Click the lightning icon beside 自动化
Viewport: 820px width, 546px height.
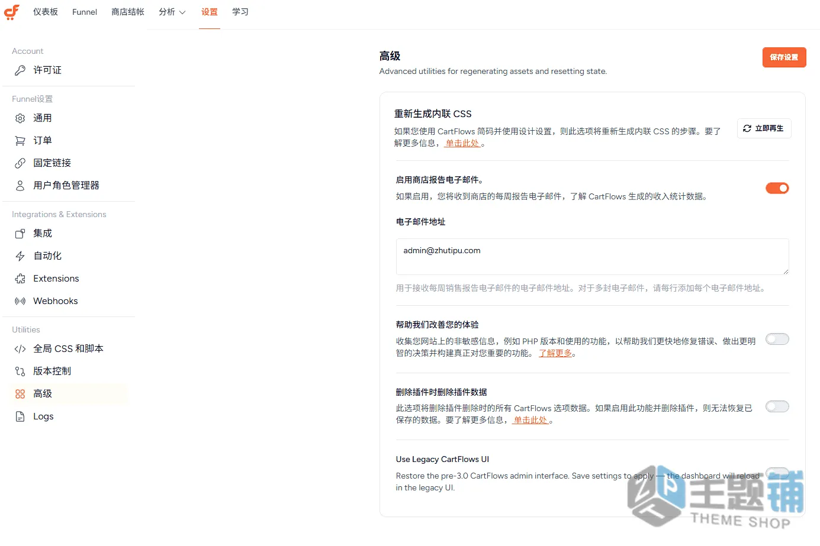point(20,256)
